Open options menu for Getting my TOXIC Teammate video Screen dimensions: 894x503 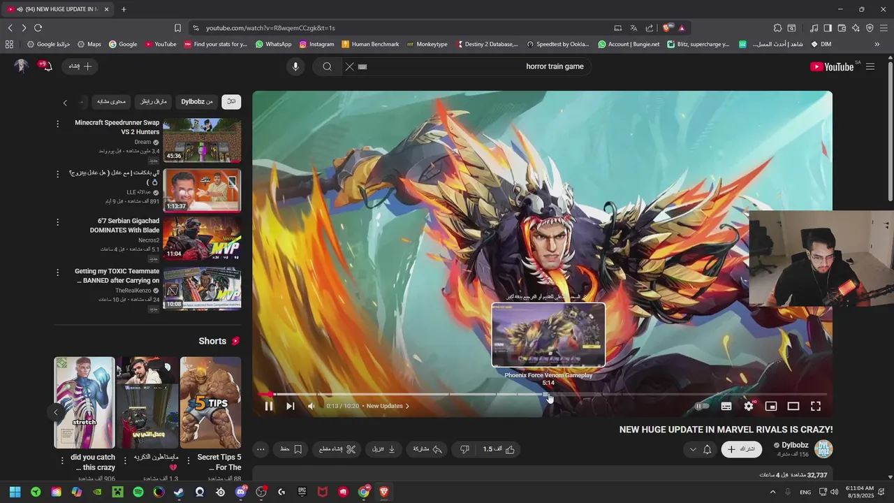point(58,272)
